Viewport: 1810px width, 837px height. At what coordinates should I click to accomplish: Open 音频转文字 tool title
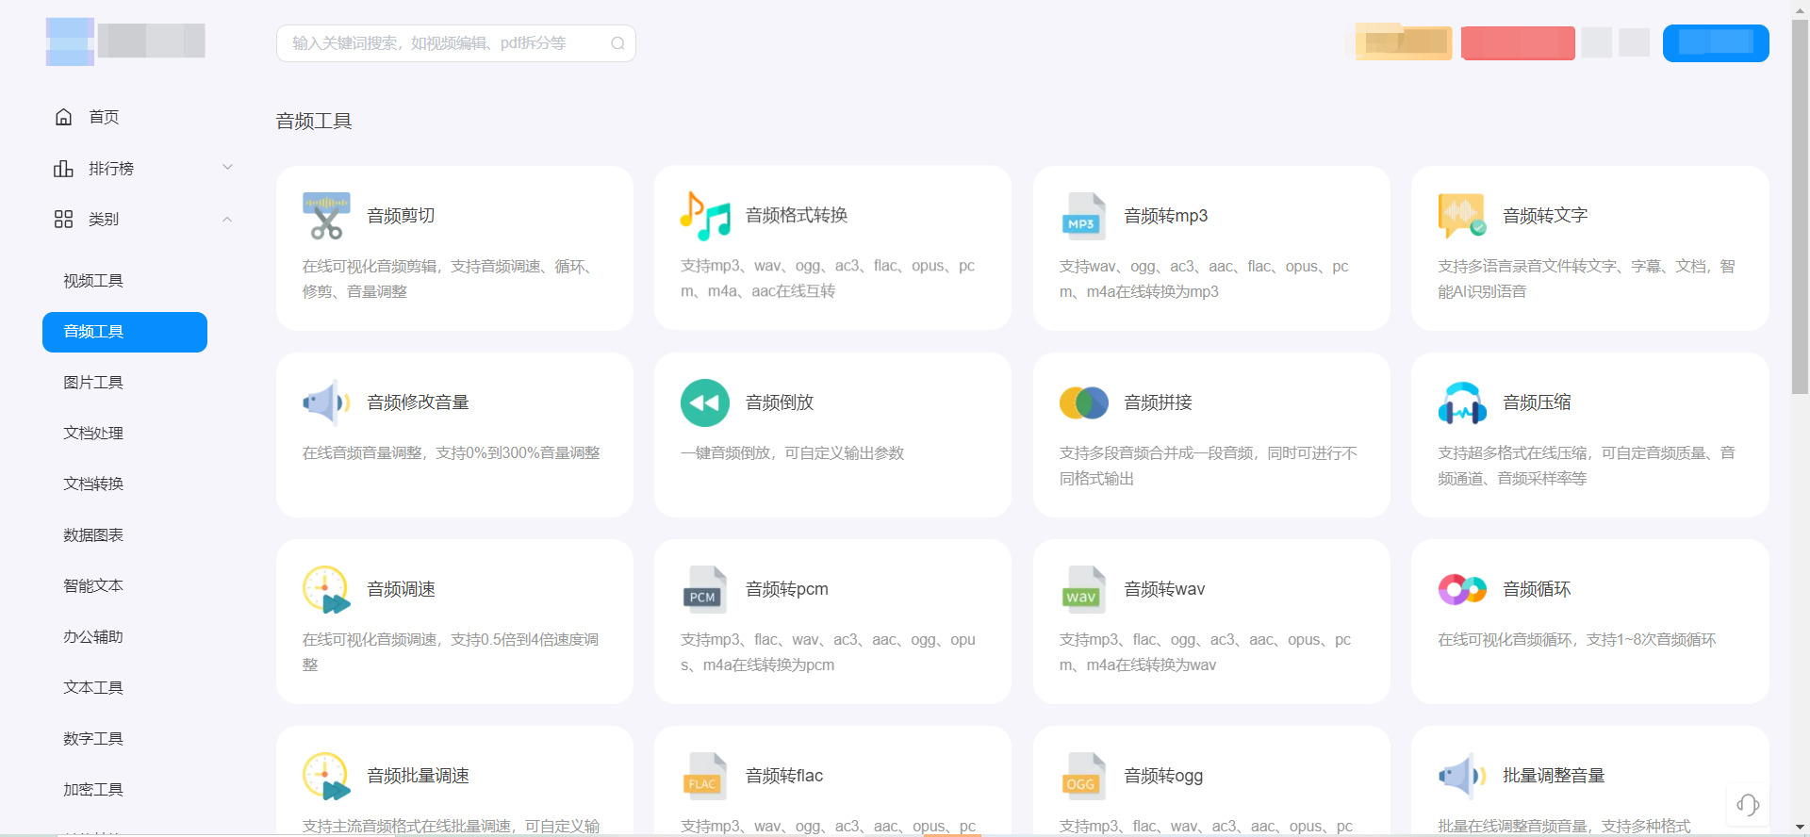pyautogui.click(x=1545, y=216)
